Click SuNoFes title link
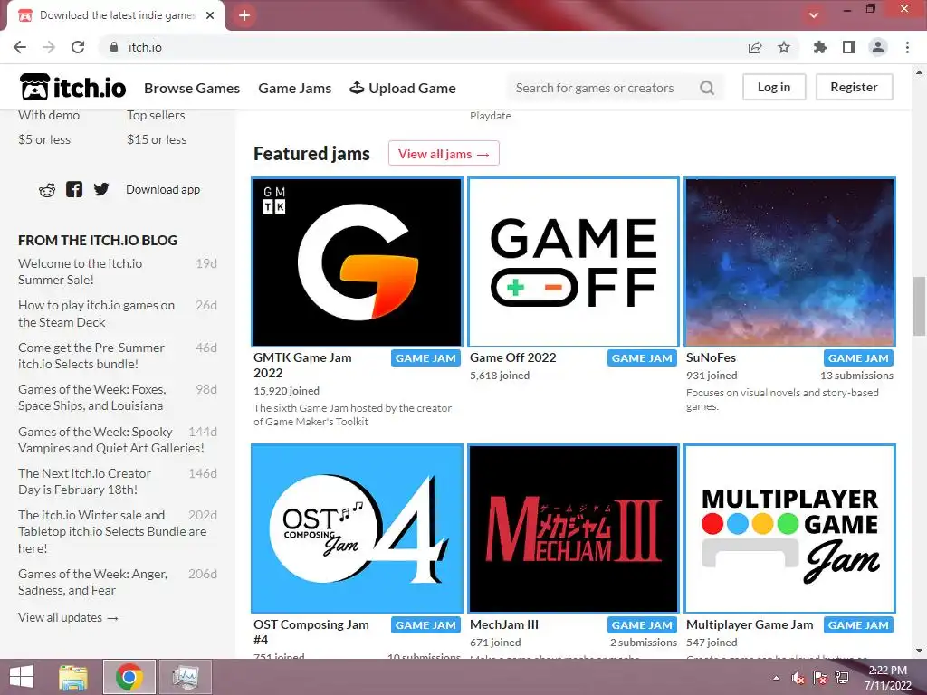This screenshot has width=927, height=695. pos(711,357)
